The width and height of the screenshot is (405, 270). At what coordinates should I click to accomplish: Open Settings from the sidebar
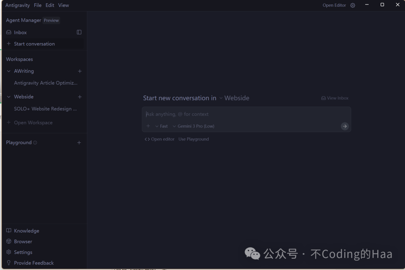(23, 252)
